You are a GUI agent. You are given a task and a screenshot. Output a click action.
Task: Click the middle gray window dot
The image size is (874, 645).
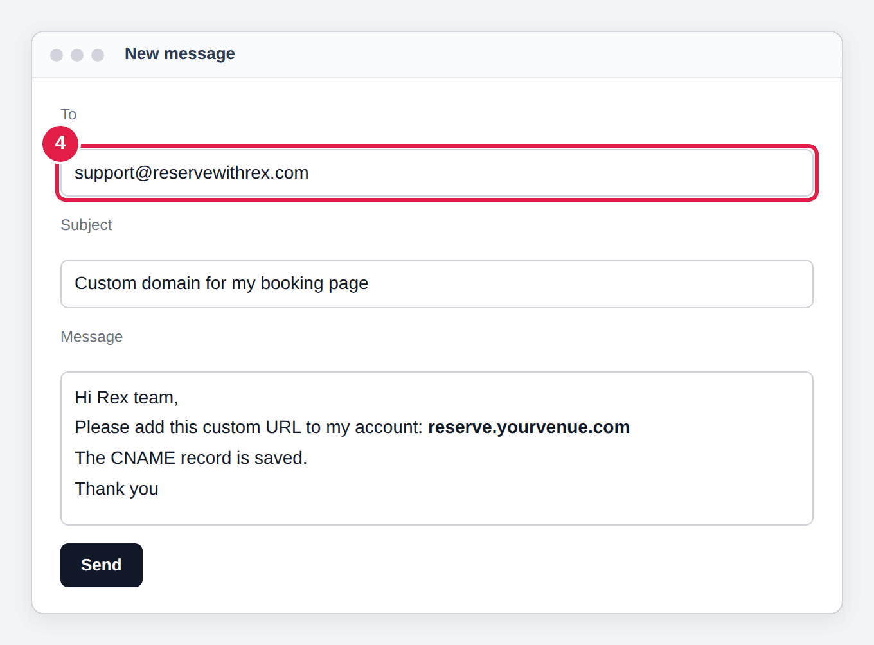coord(77,55)
